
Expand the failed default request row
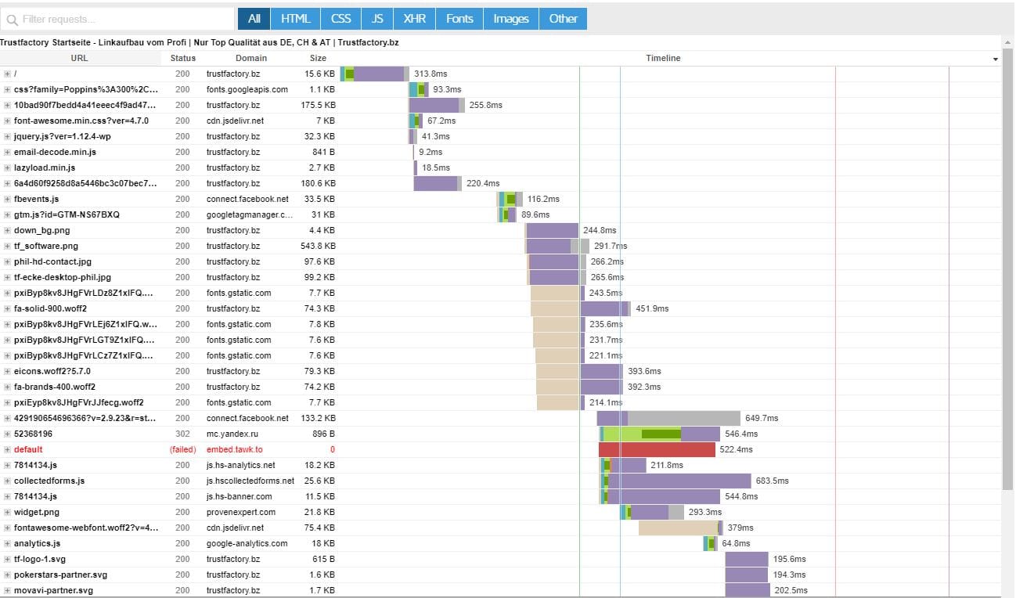(7, 449)
